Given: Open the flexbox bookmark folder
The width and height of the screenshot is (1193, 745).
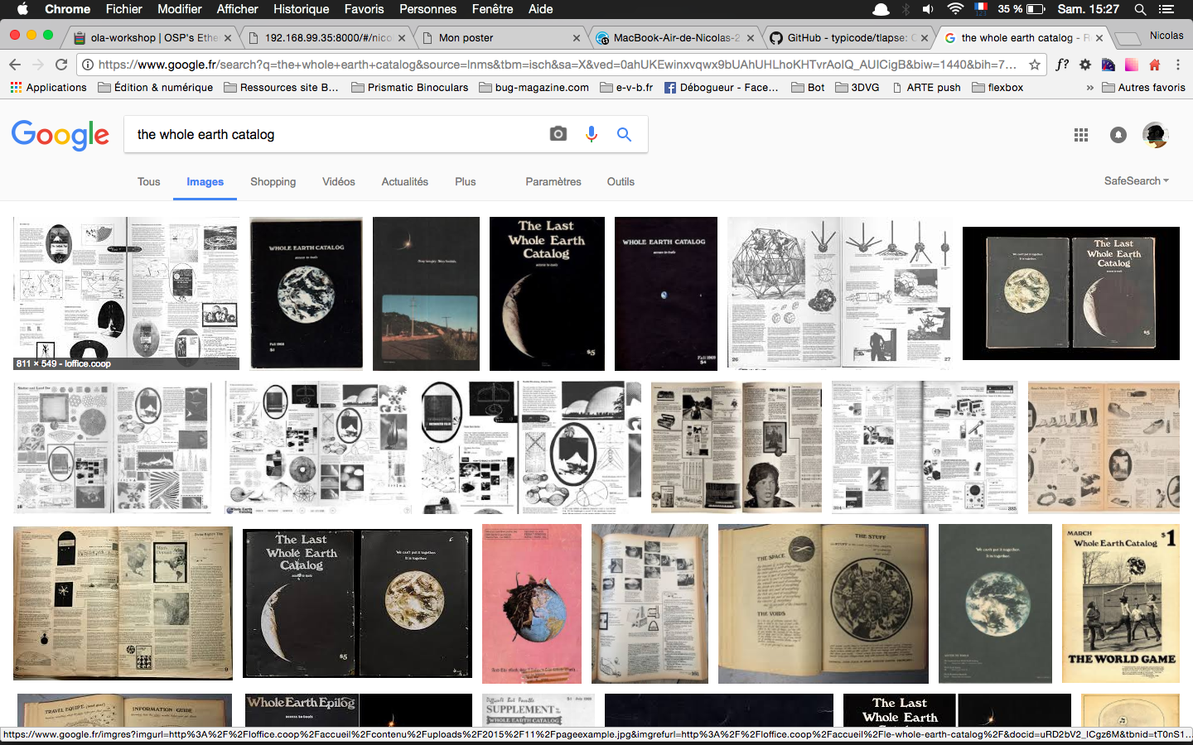Looking at the screenshot, I should [x=997, y=87].
